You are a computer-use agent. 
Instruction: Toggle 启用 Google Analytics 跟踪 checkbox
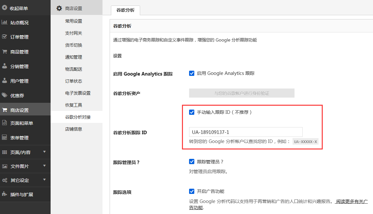coord(192,73)
